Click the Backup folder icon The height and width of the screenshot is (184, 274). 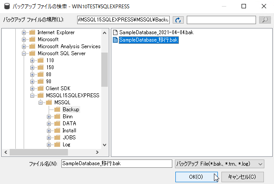(x=57, y=110)
